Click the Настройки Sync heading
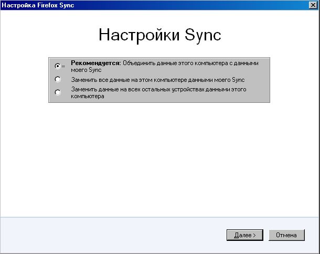This screenshot has height=254, width=320. click(x=160, y=35)
